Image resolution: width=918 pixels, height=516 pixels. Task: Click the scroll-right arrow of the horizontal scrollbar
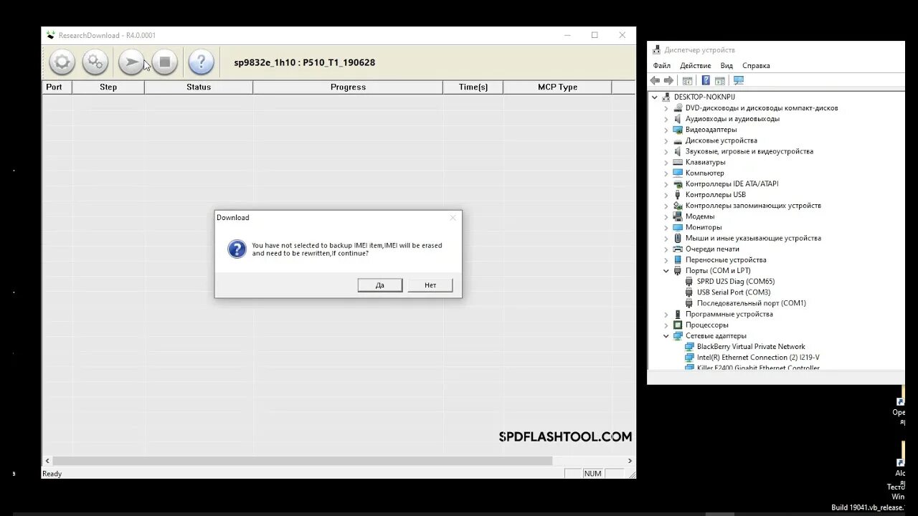click(630, 461)
